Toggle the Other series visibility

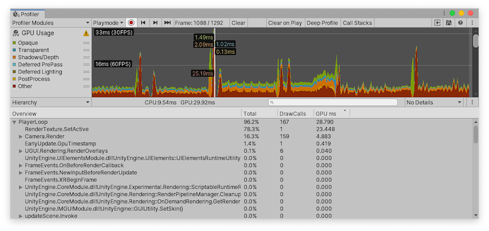tap(14, 86)
